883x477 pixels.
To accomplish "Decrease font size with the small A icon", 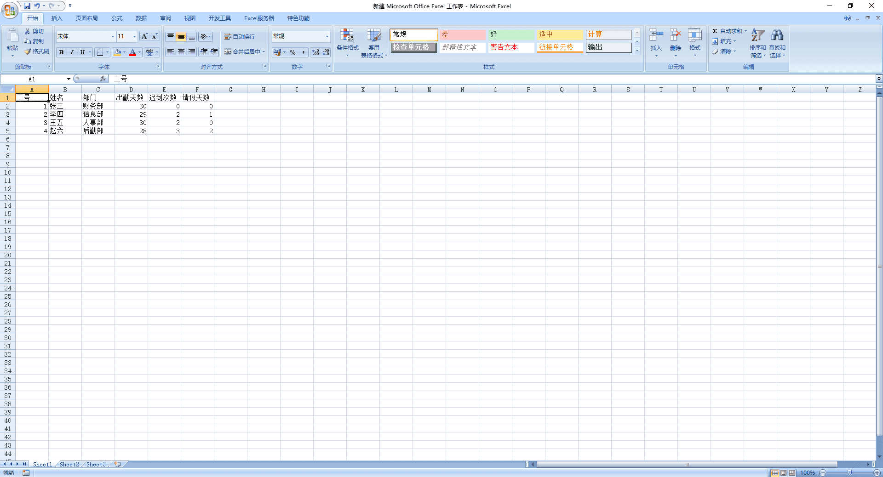I will [x=155, y=36].
